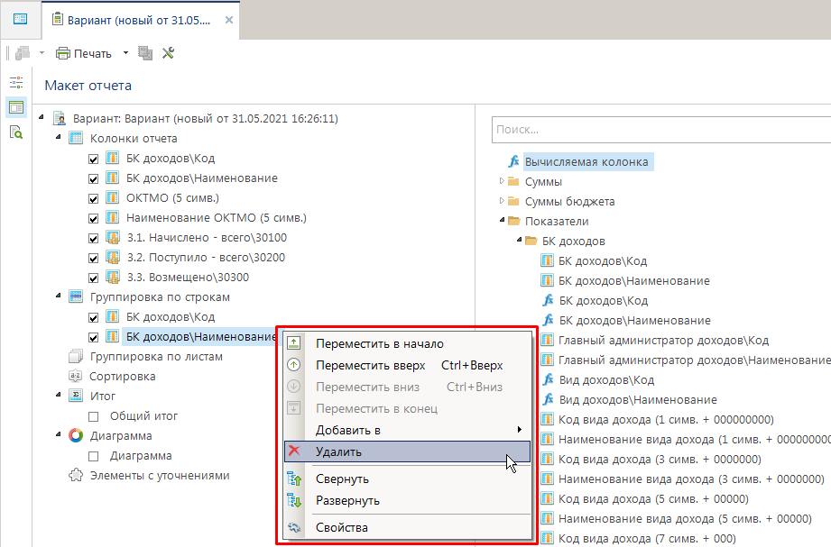Expand the Суммы folder
Screen dimensions: 831x547
pyautogui.click(x=502, y=181)
